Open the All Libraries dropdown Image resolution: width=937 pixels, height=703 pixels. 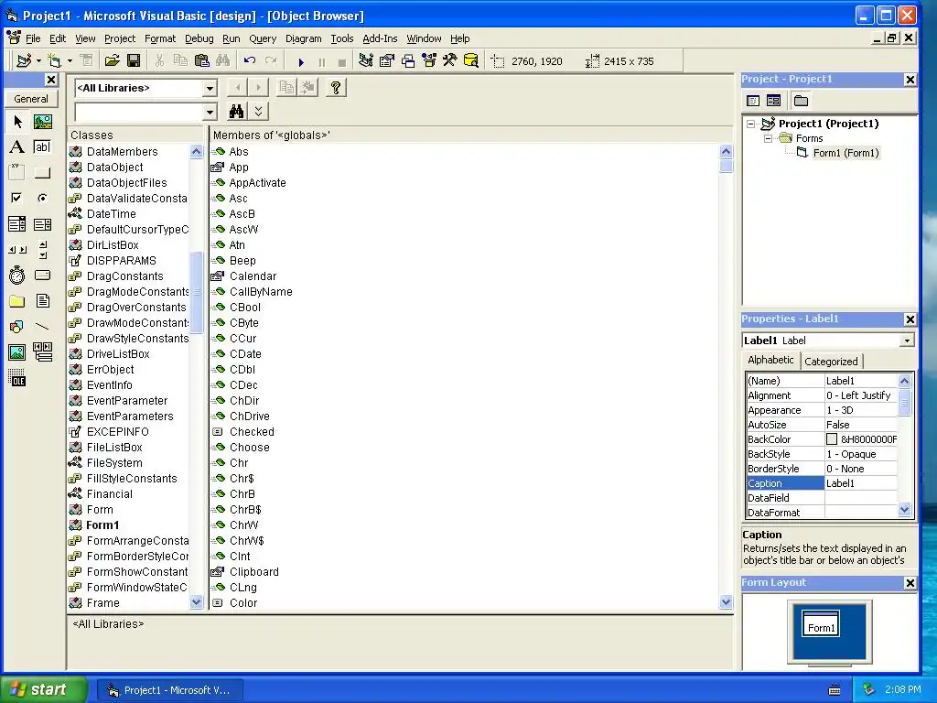click(210, 89)
